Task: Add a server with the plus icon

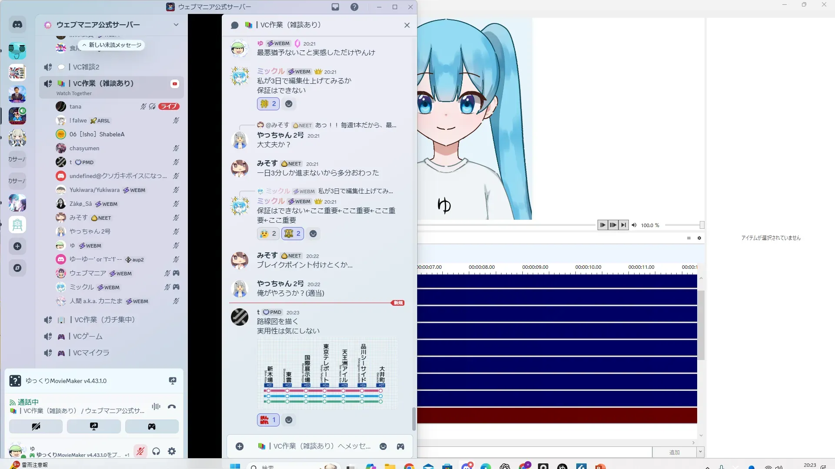Action: coord(17,246)
